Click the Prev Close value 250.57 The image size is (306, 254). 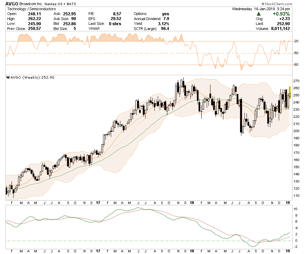pos(35,29)
